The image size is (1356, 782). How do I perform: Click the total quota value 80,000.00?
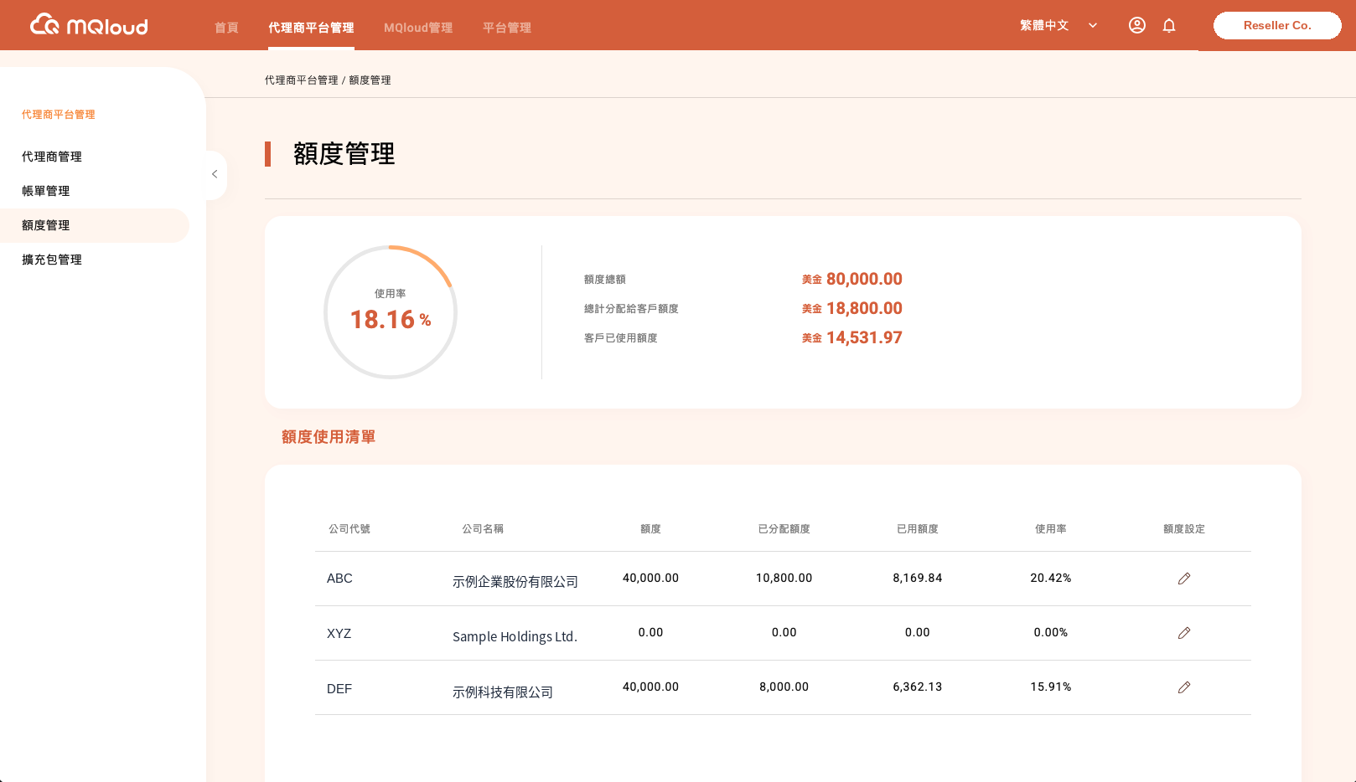(x=864, y=279)
